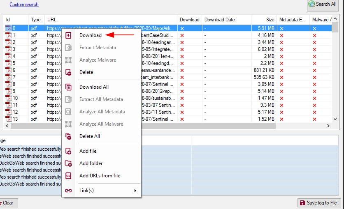Click the PDF icon of row 8
Viewport: 344px width, 209px height.
(x=8, y=84)
